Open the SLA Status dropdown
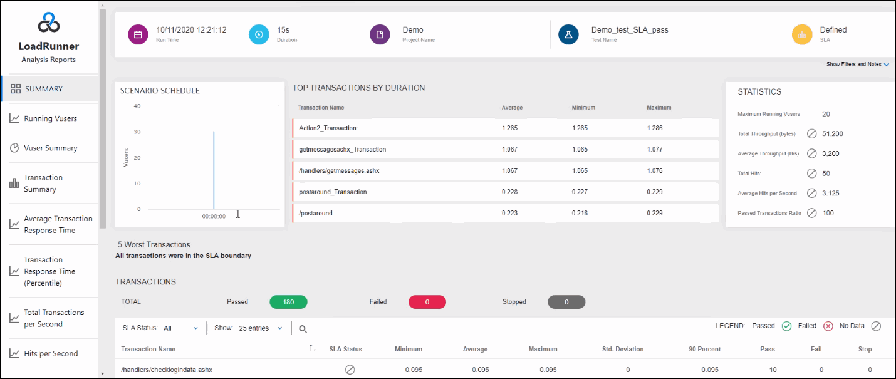 click(x=180, y=328)
